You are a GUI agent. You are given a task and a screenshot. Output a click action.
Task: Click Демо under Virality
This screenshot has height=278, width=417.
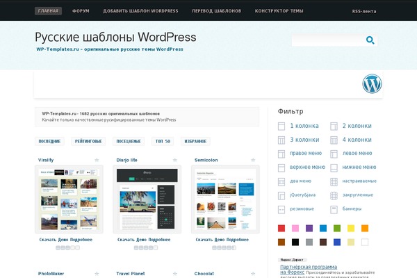63,240
